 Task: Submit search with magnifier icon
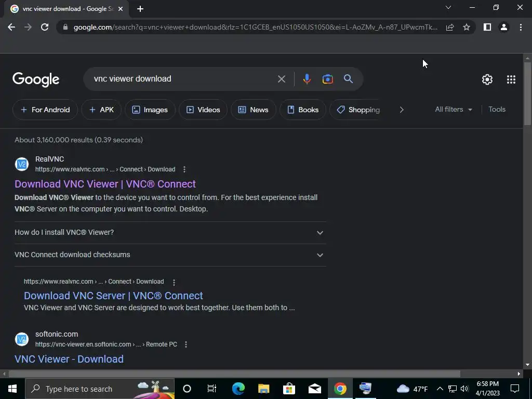[x=348, y=79]
